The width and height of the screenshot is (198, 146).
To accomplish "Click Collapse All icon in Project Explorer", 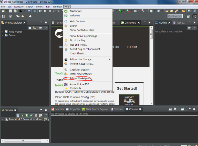I will pyautogui.click(x=30, y=28).
